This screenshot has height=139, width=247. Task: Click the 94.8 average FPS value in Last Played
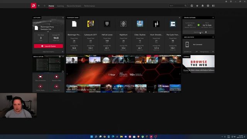tap(56, 38)
